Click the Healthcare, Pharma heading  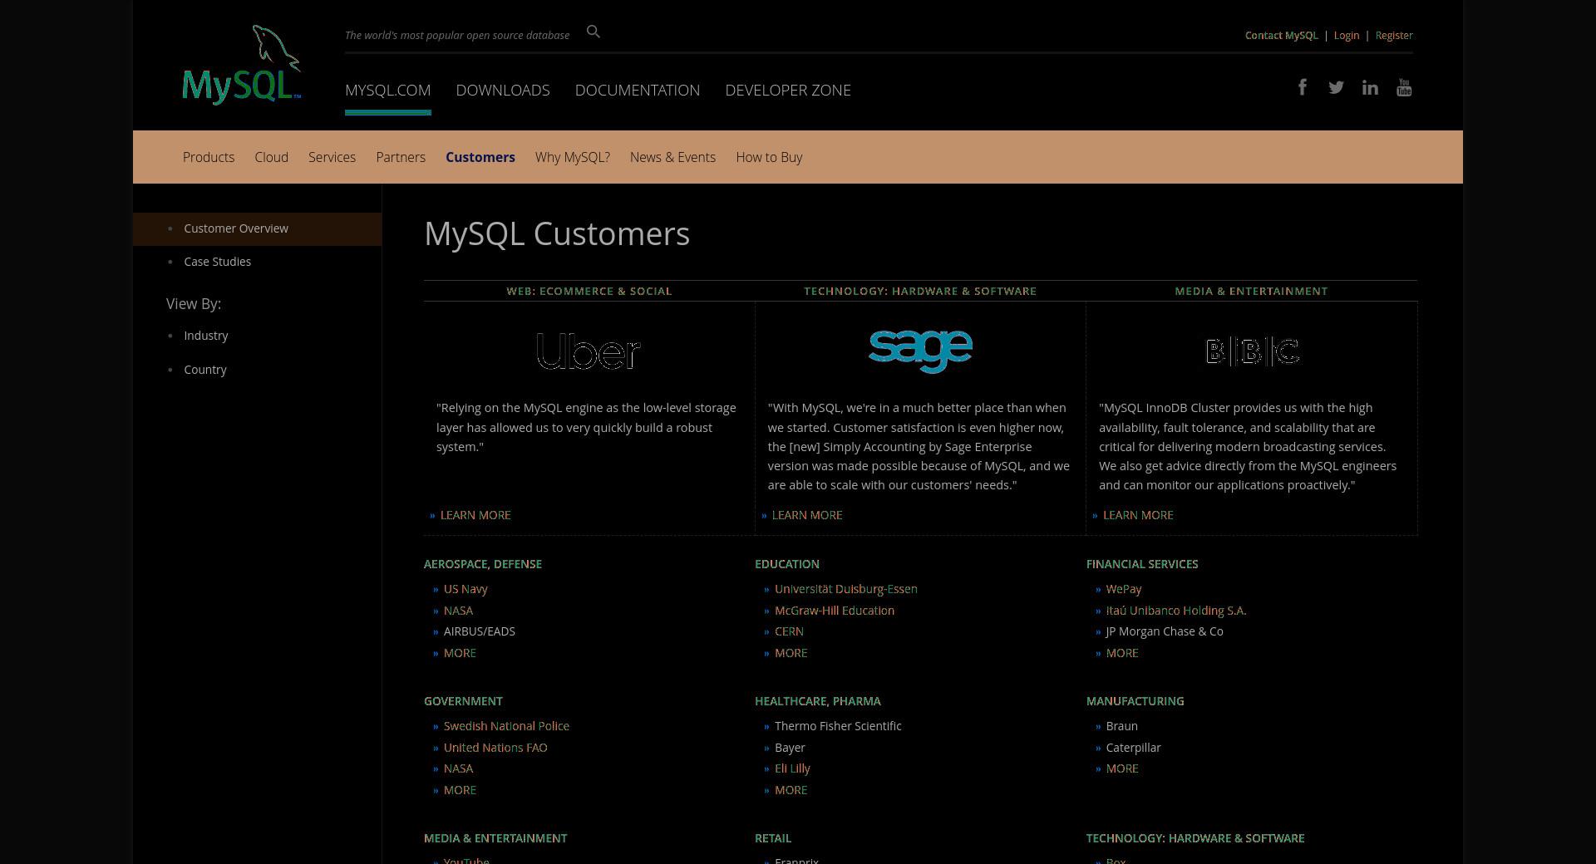[818, 701]
